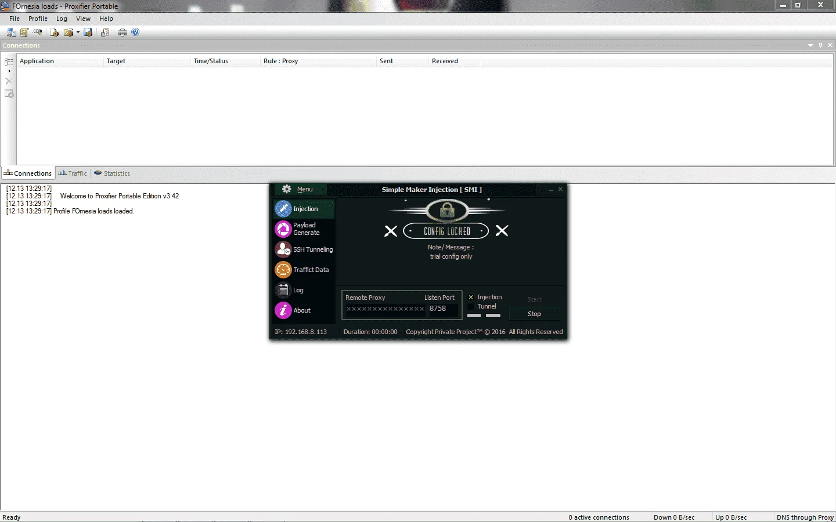Click the X icon in Connections sidebar
The height and width of the screenshot is (522, 836).
[x=9, y=81]
